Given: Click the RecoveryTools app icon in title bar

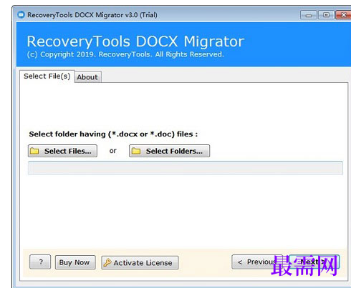Looking at the screenshot, I should coord(21,15).
